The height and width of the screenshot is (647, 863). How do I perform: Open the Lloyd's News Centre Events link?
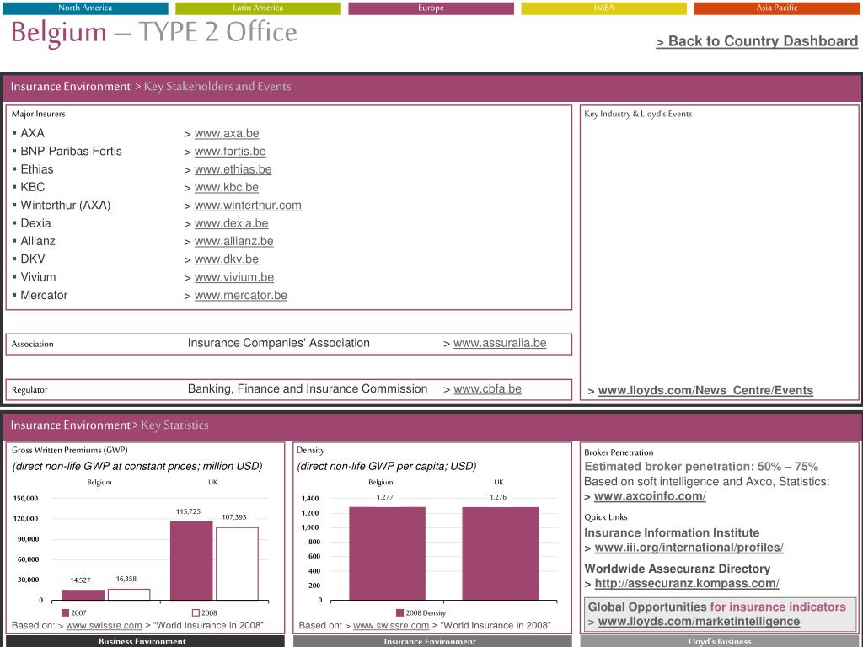[705, 391]
